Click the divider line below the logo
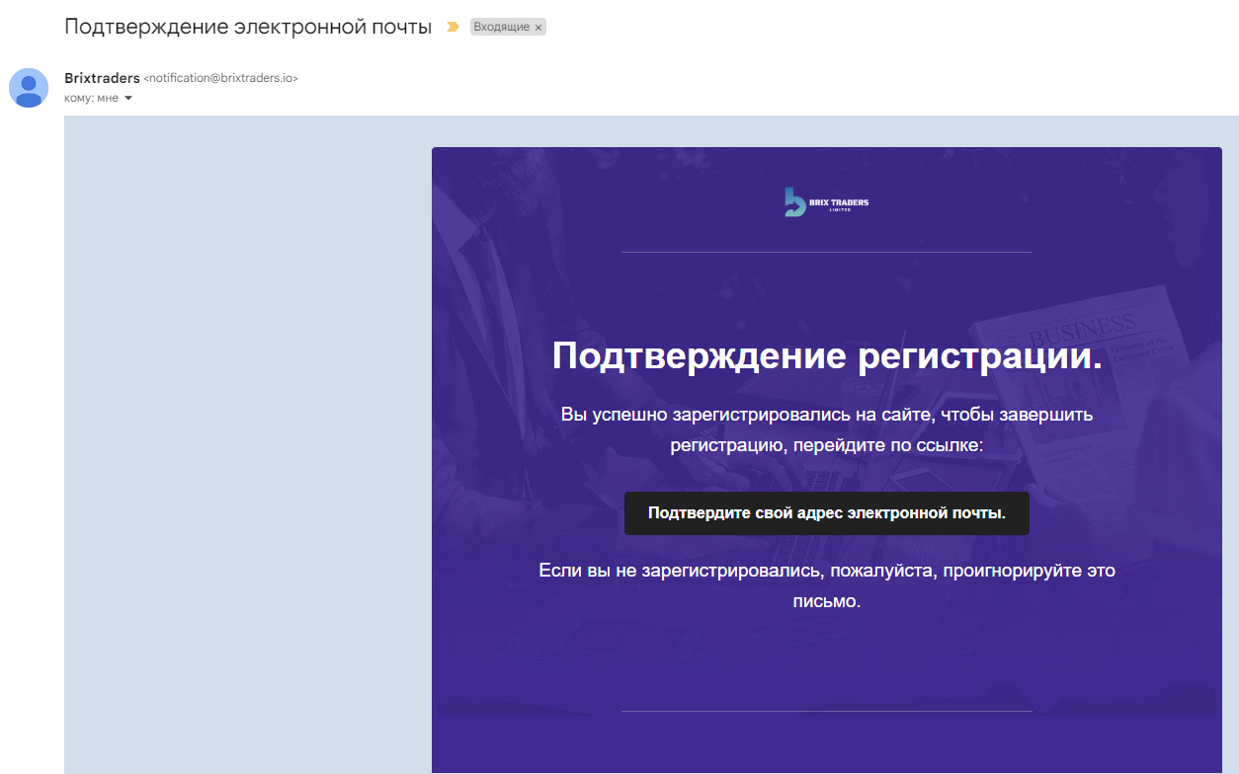1239x774 pixels. click(x=827, y=252)
